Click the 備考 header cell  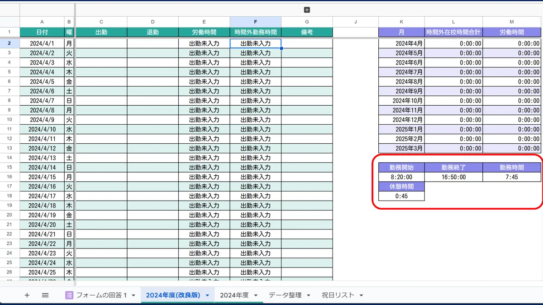pos(307,33)
